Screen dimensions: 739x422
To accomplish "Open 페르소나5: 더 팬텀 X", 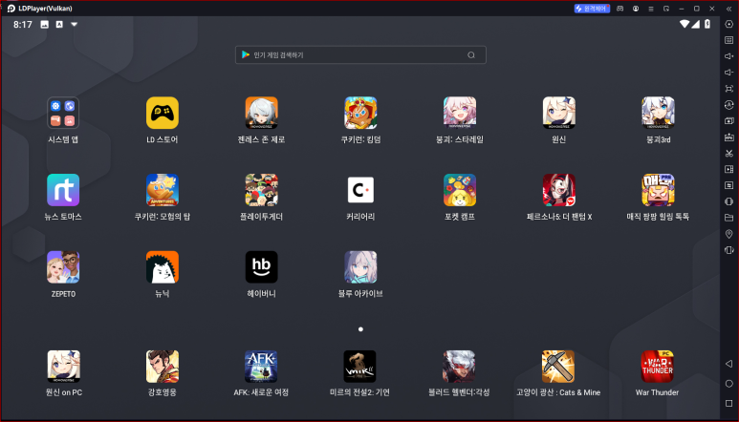I will (559, 190).
